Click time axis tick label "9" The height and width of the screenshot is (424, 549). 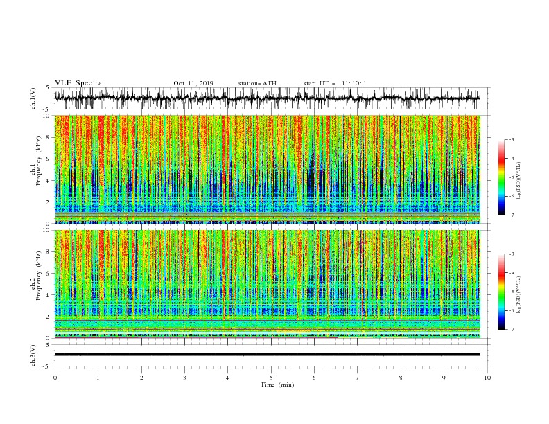[444, 378]
